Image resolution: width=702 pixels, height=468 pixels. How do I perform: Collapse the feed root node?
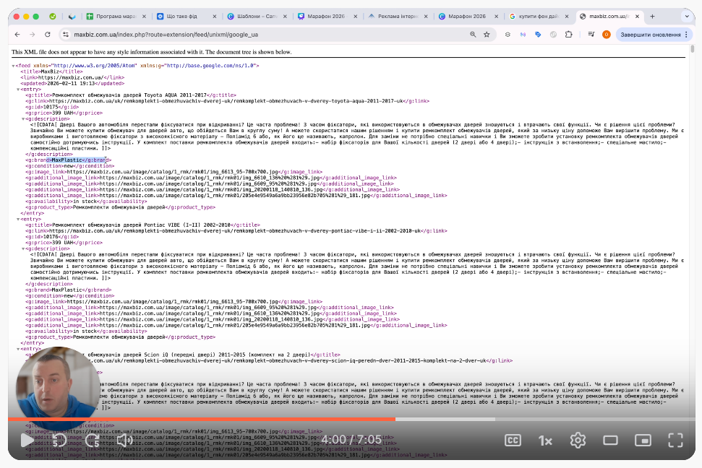[x=14, y=66]
